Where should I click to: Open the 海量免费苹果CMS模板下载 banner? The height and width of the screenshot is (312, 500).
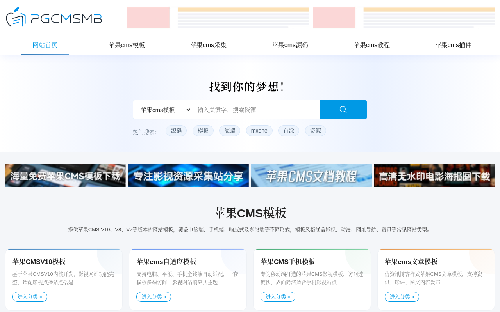[65, 175]
